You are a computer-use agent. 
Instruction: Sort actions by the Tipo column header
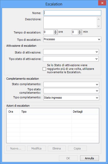pyautogui.click(x=46, y=112)
